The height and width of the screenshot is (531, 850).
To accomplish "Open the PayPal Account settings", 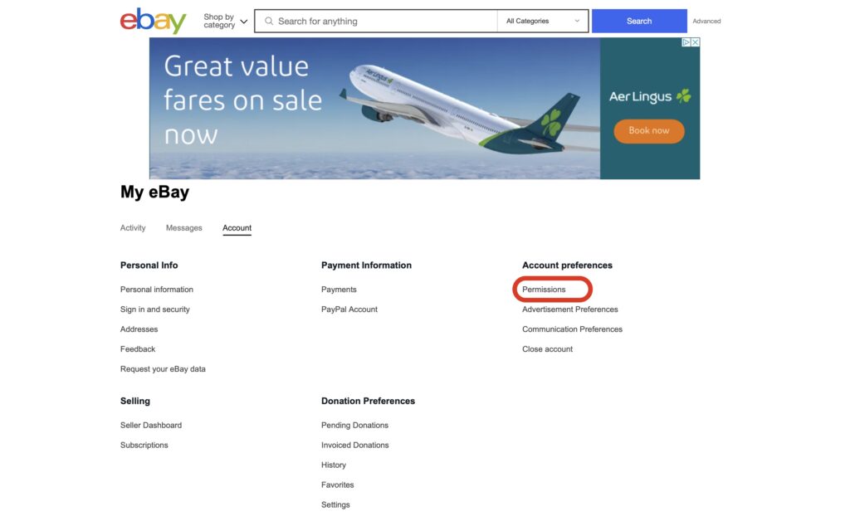I will pos(349,309).
